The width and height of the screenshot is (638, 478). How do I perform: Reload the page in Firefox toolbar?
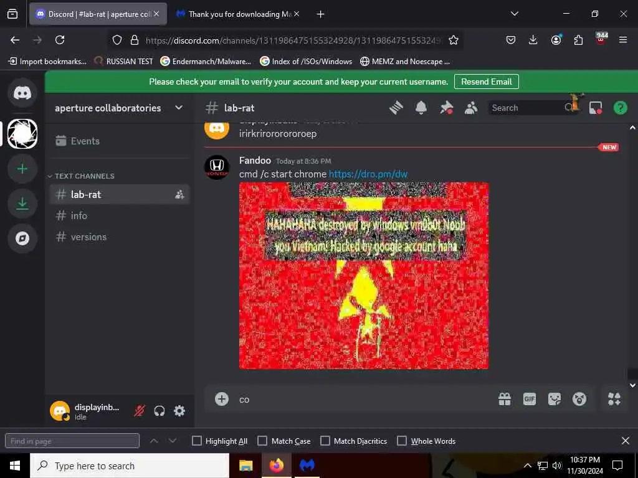coord(60,40)
